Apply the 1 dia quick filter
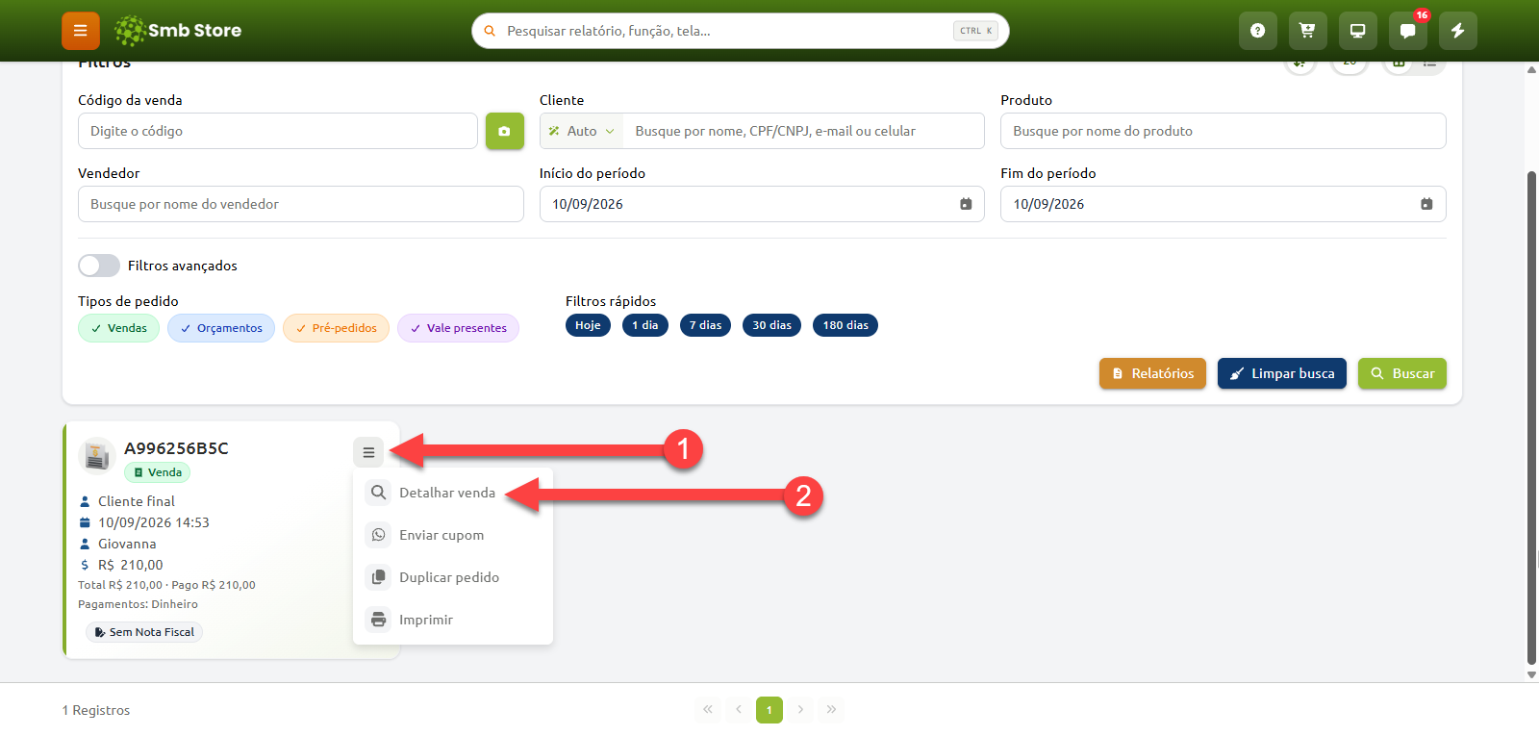 click(x=645, y=325)
